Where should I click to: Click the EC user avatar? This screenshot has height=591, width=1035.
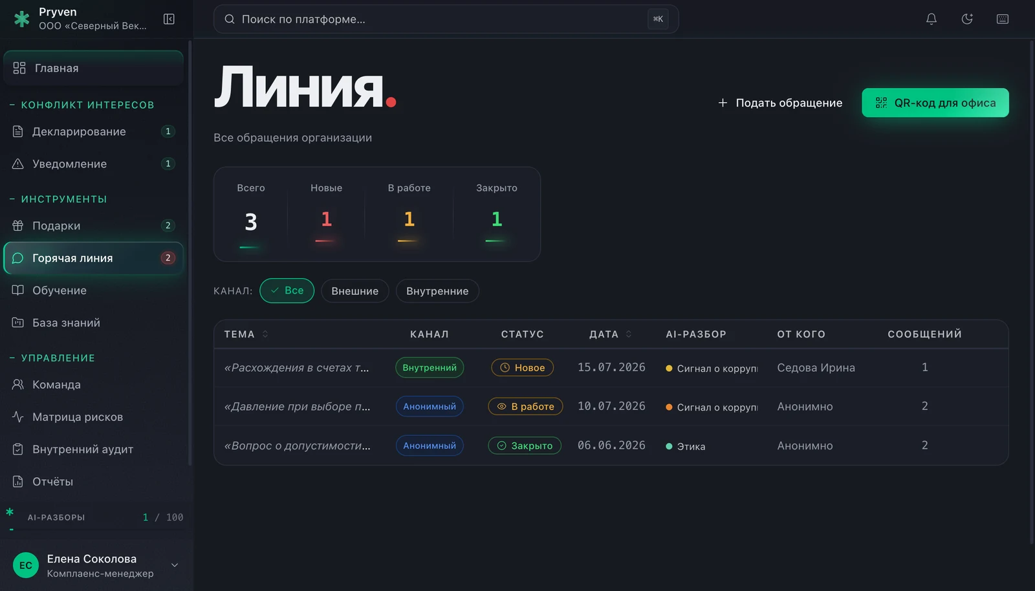click(x=26, y=566)
